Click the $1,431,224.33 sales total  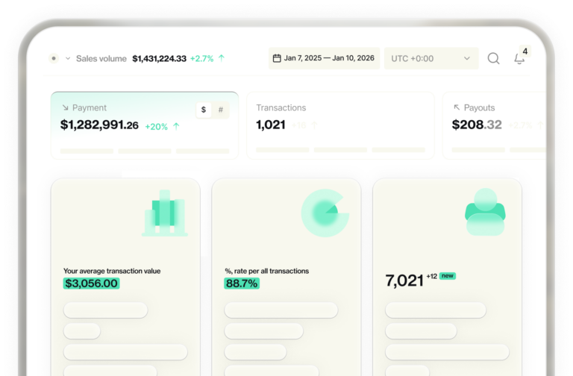tap(160, 58)
